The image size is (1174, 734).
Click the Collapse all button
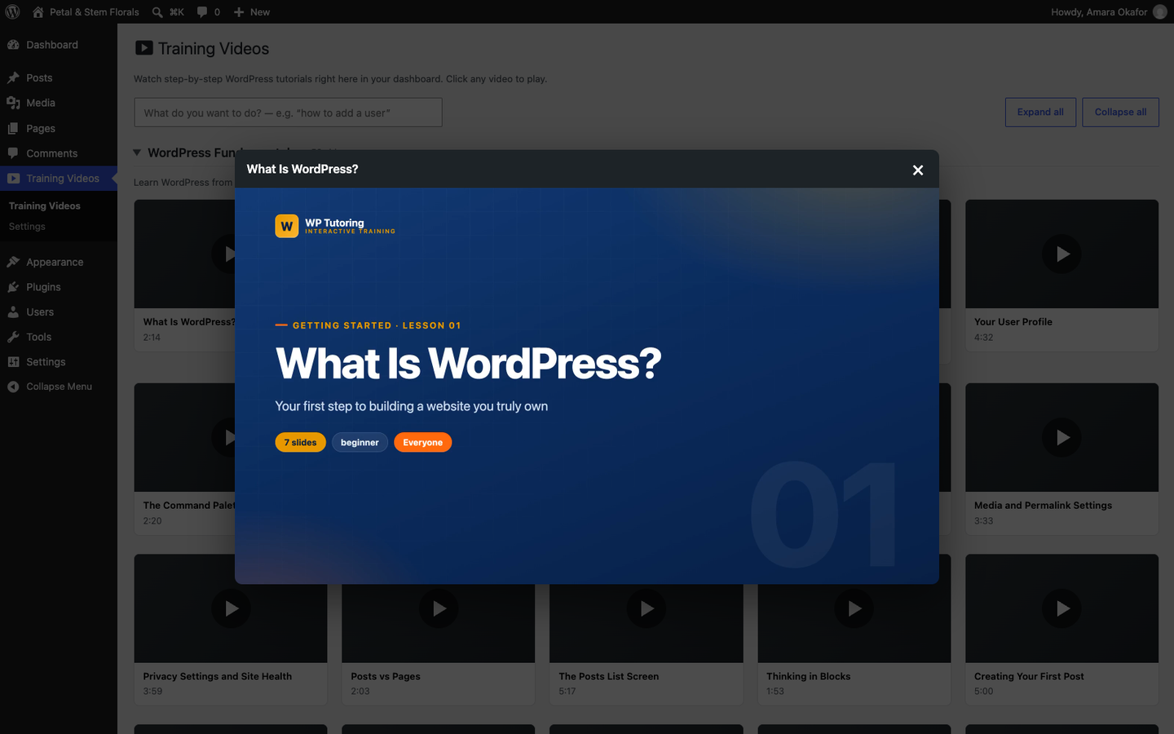coord(1120,113)
